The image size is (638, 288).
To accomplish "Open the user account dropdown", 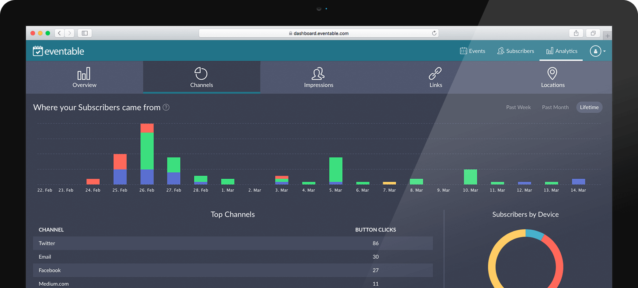I will 598,51.
